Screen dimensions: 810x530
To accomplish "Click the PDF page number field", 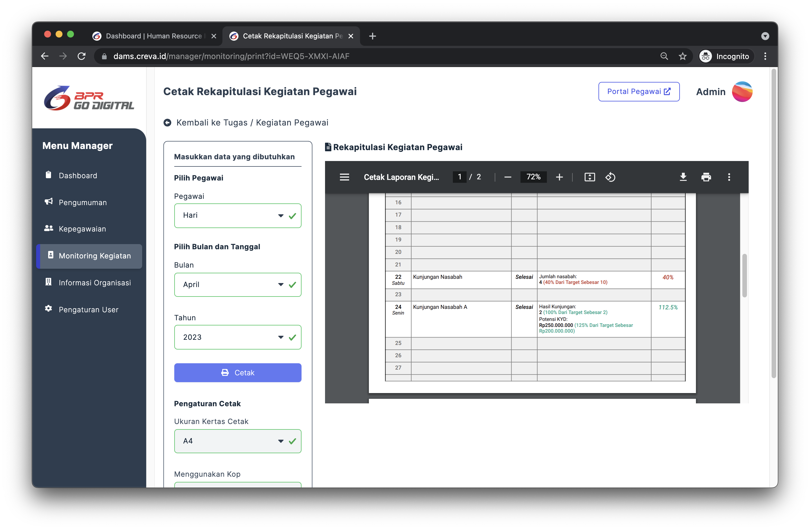I will [459, 177].
